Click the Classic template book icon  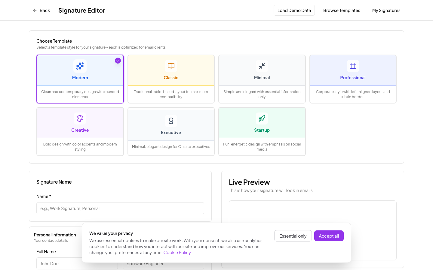point(171,66)
